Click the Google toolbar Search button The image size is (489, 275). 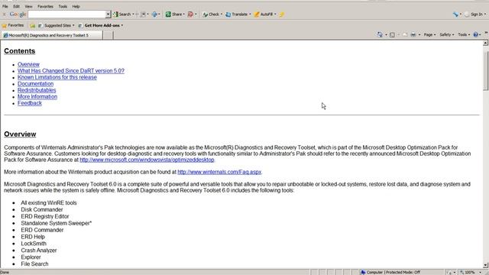122,15
